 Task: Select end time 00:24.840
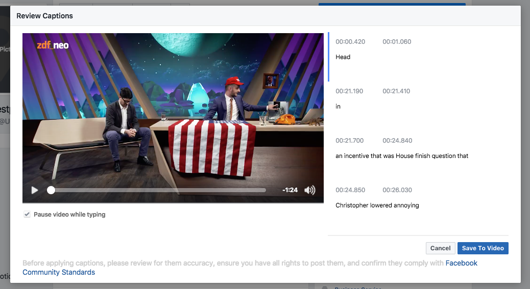pos(397,141)
